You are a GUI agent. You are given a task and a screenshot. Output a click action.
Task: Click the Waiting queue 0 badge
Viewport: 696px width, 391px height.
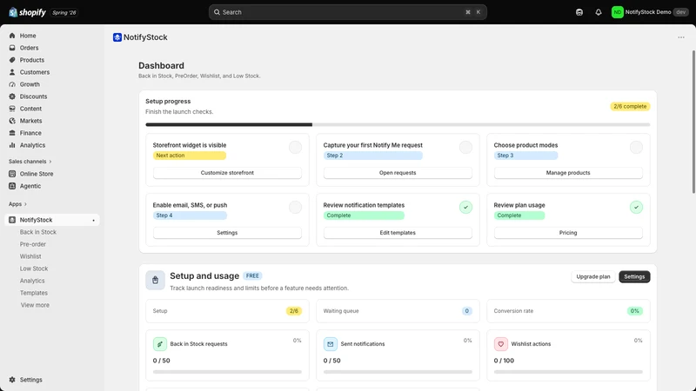point(466,311)
